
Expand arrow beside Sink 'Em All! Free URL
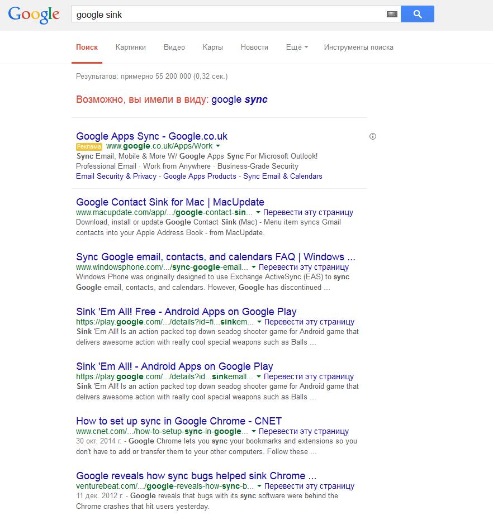[x=259, y=322]
